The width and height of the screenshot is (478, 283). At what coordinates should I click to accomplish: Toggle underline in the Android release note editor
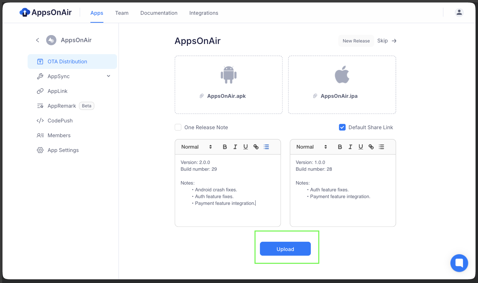click(x=245, y=147)
